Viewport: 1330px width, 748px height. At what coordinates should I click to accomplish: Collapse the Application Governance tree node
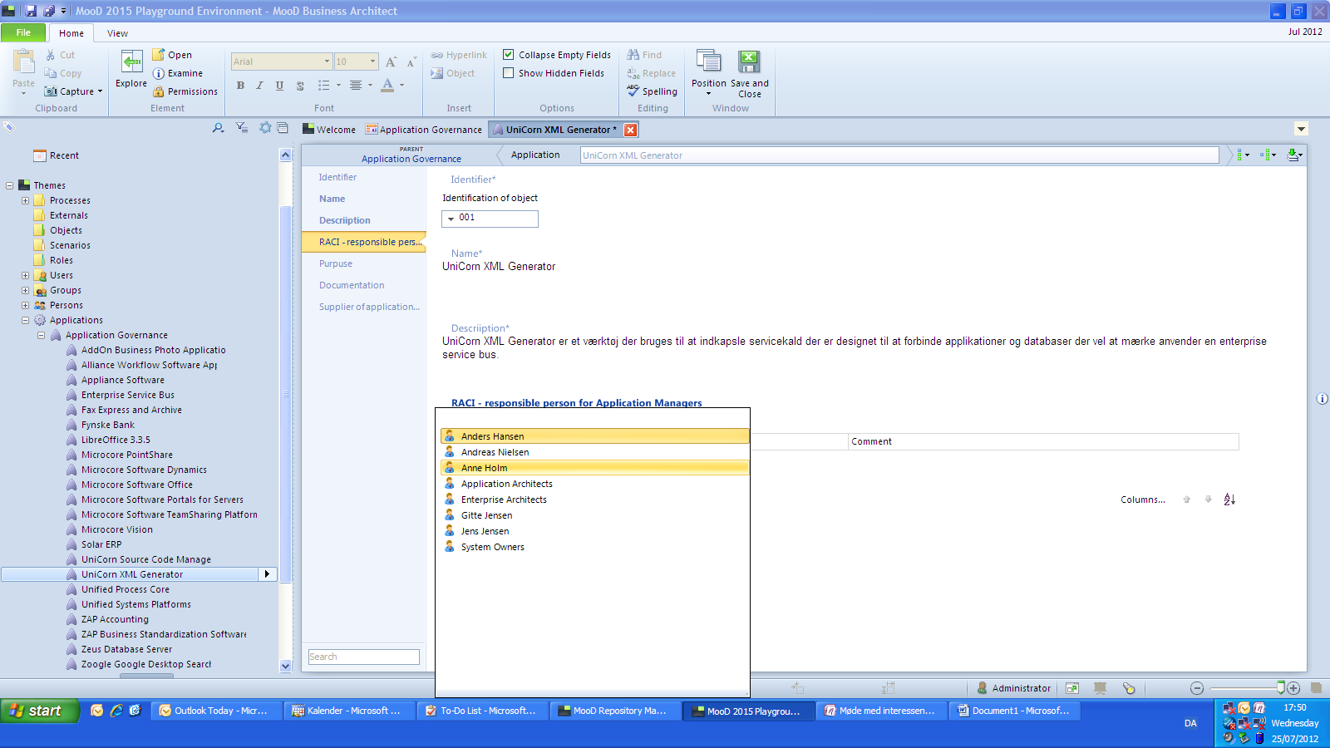click(41, 335)
